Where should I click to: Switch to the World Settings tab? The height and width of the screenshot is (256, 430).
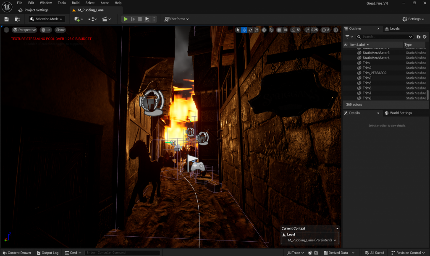point(398,113)
